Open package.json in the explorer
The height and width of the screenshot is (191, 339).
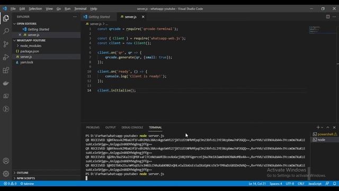[x=30, y=51]
